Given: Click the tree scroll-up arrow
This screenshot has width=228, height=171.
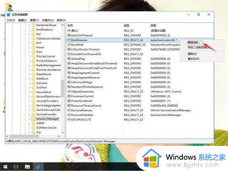Looking at the screenshot, I should click(62, 25).
